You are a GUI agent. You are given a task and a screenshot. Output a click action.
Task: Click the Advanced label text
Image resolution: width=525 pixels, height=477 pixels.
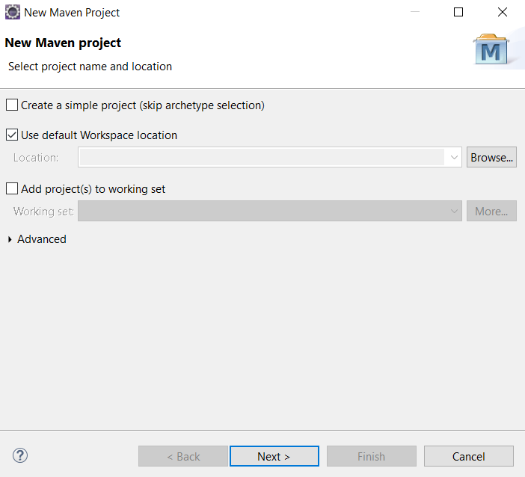tap(42, 239)
